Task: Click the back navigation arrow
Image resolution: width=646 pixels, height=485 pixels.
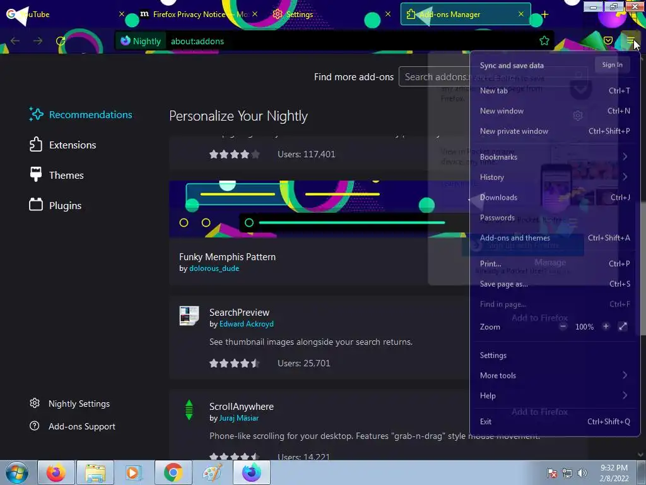Action: 15,41
